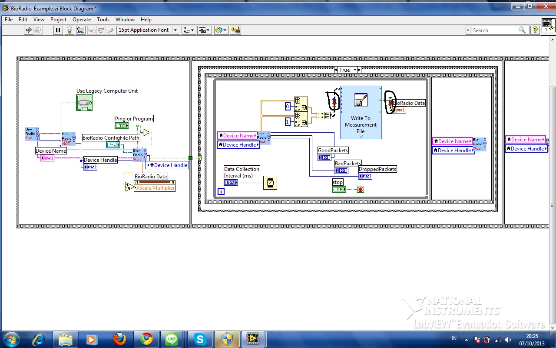The height and width of the screenshot is (348, 556).
Task: Select the reciprocal function node
Action: click(129, 187)
